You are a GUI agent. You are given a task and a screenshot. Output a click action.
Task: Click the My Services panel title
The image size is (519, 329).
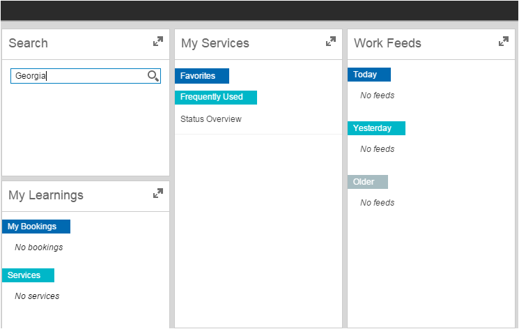point(215,43)
